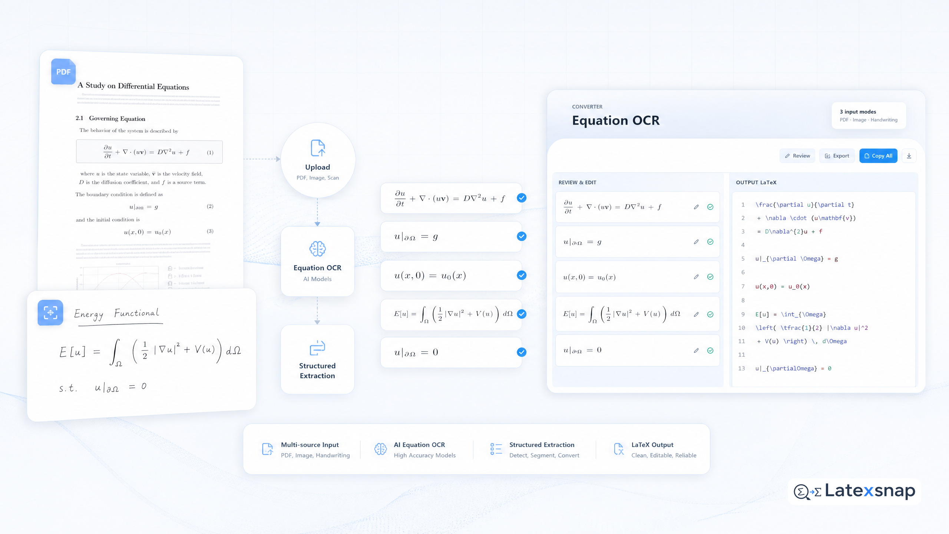Click LaTeX line u|_{\partialOmega} = 0
The image size is (949, 534).
tap(793, 369)
